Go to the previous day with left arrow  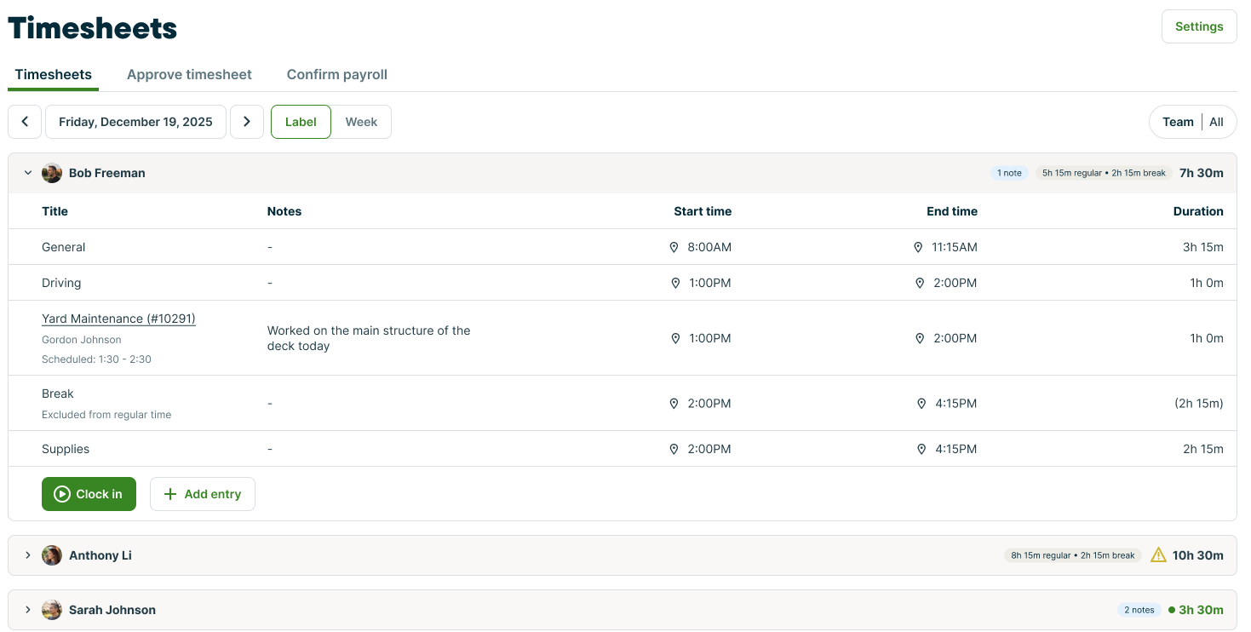point(25,122)
